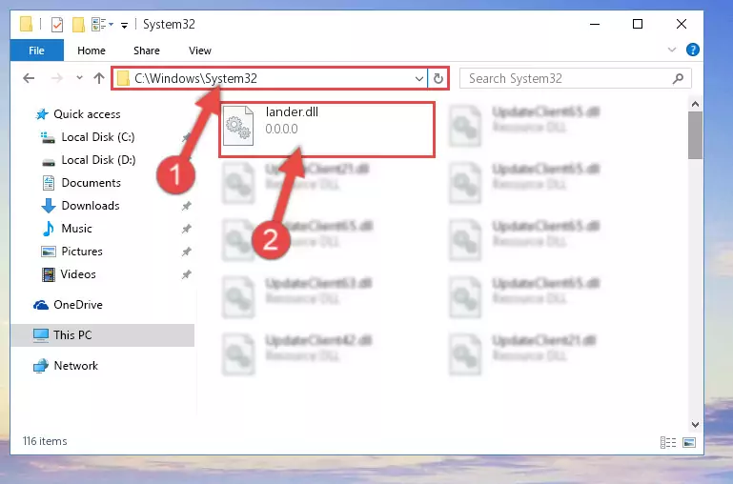Viewport: 733px width, 484px height.
Task: Switch to Details view in status bar
Action: [x=668, y=442]
